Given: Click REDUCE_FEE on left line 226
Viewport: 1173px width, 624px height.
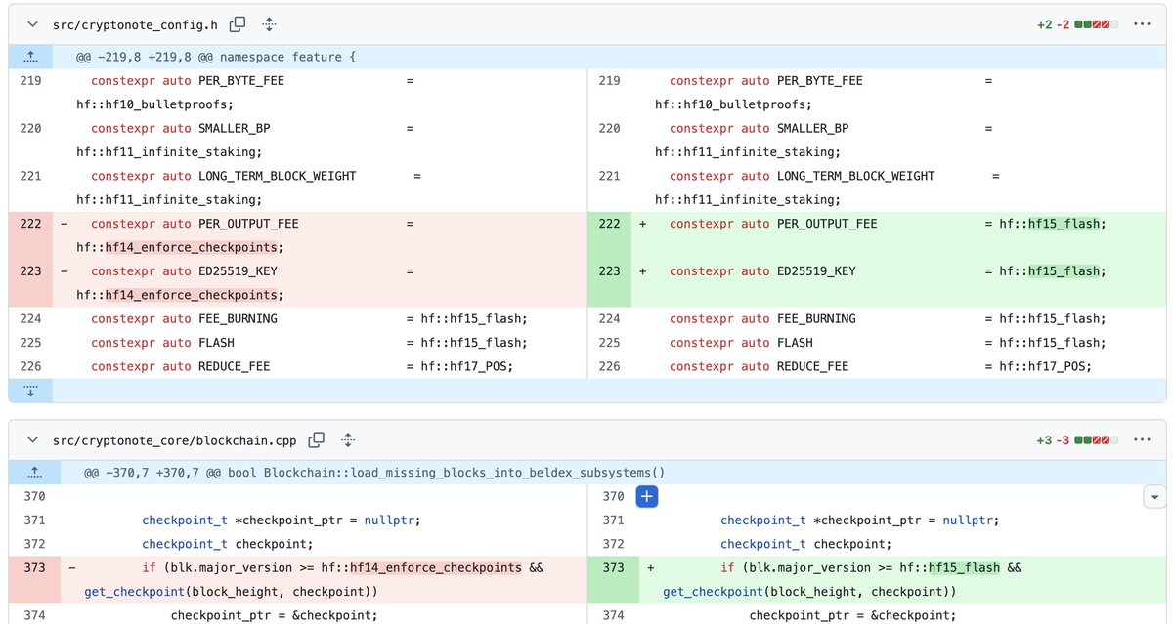Looking at the screenshot, I should pyautogui.click(x=233, y=366).
